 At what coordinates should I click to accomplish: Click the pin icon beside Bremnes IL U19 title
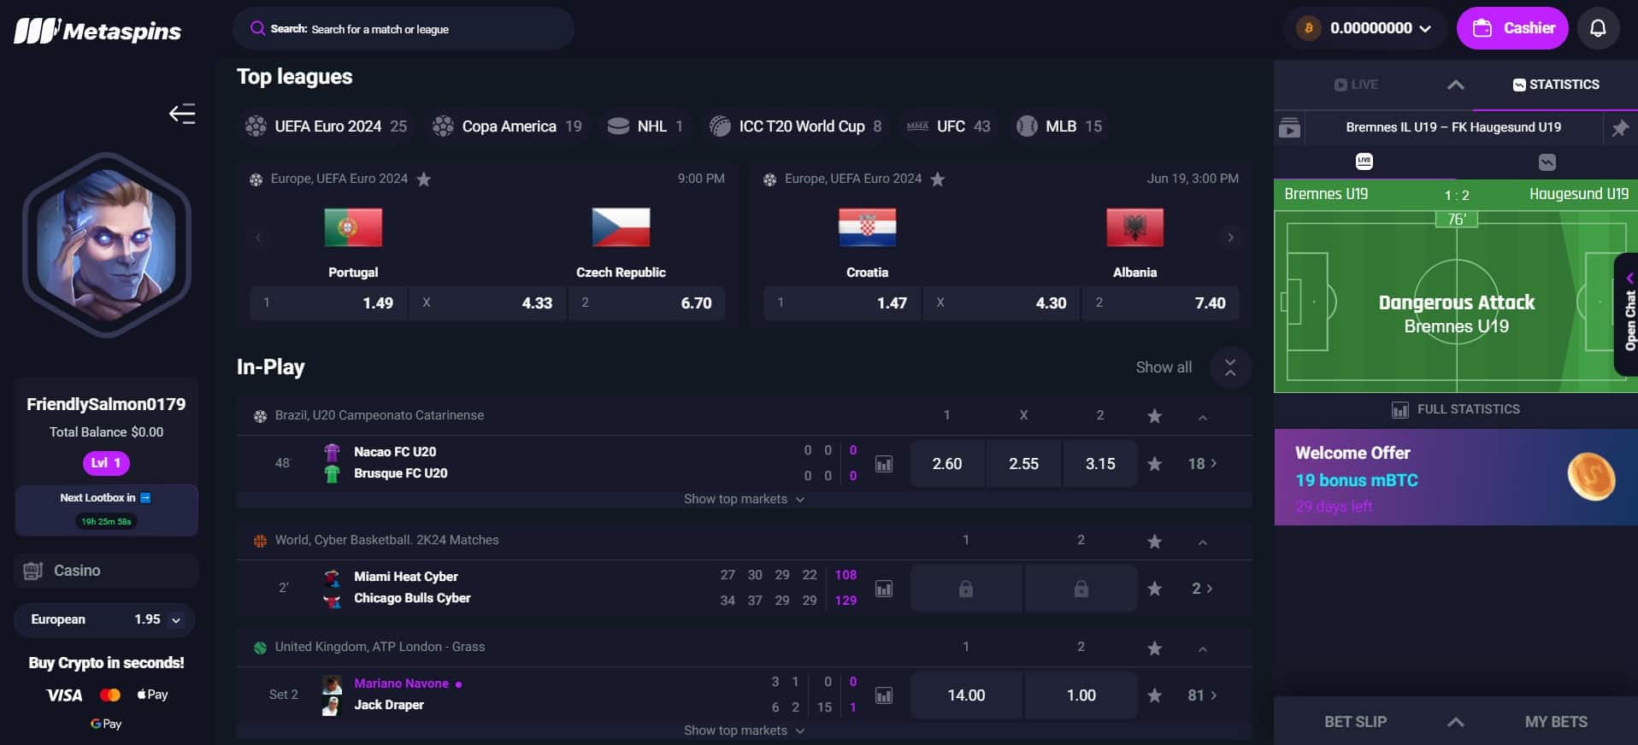(1620, 128)
